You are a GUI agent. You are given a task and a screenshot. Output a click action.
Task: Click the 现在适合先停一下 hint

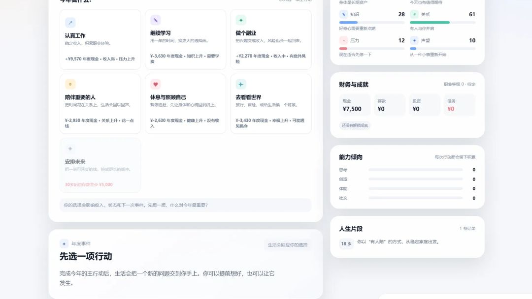pyautogui.click(x=355, y=55)
